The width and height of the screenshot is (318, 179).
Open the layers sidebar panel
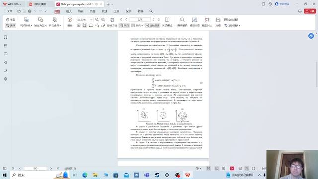(5, 79)
